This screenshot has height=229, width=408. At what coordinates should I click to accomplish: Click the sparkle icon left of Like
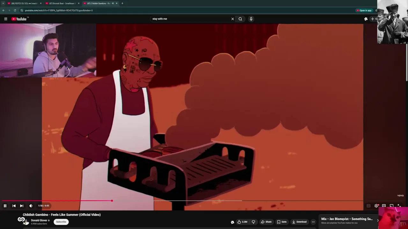pos(232,222)
